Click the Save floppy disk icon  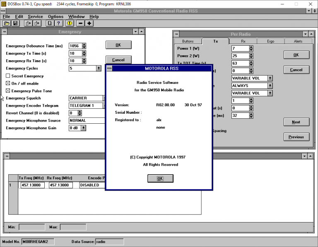(x=15, y=23)
